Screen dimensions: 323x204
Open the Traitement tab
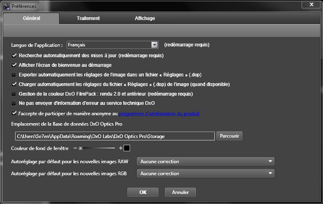[x=88, y=18]
